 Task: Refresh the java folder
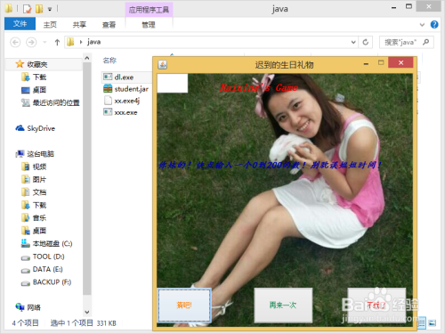pyautogui.click(x=366, y=42)
